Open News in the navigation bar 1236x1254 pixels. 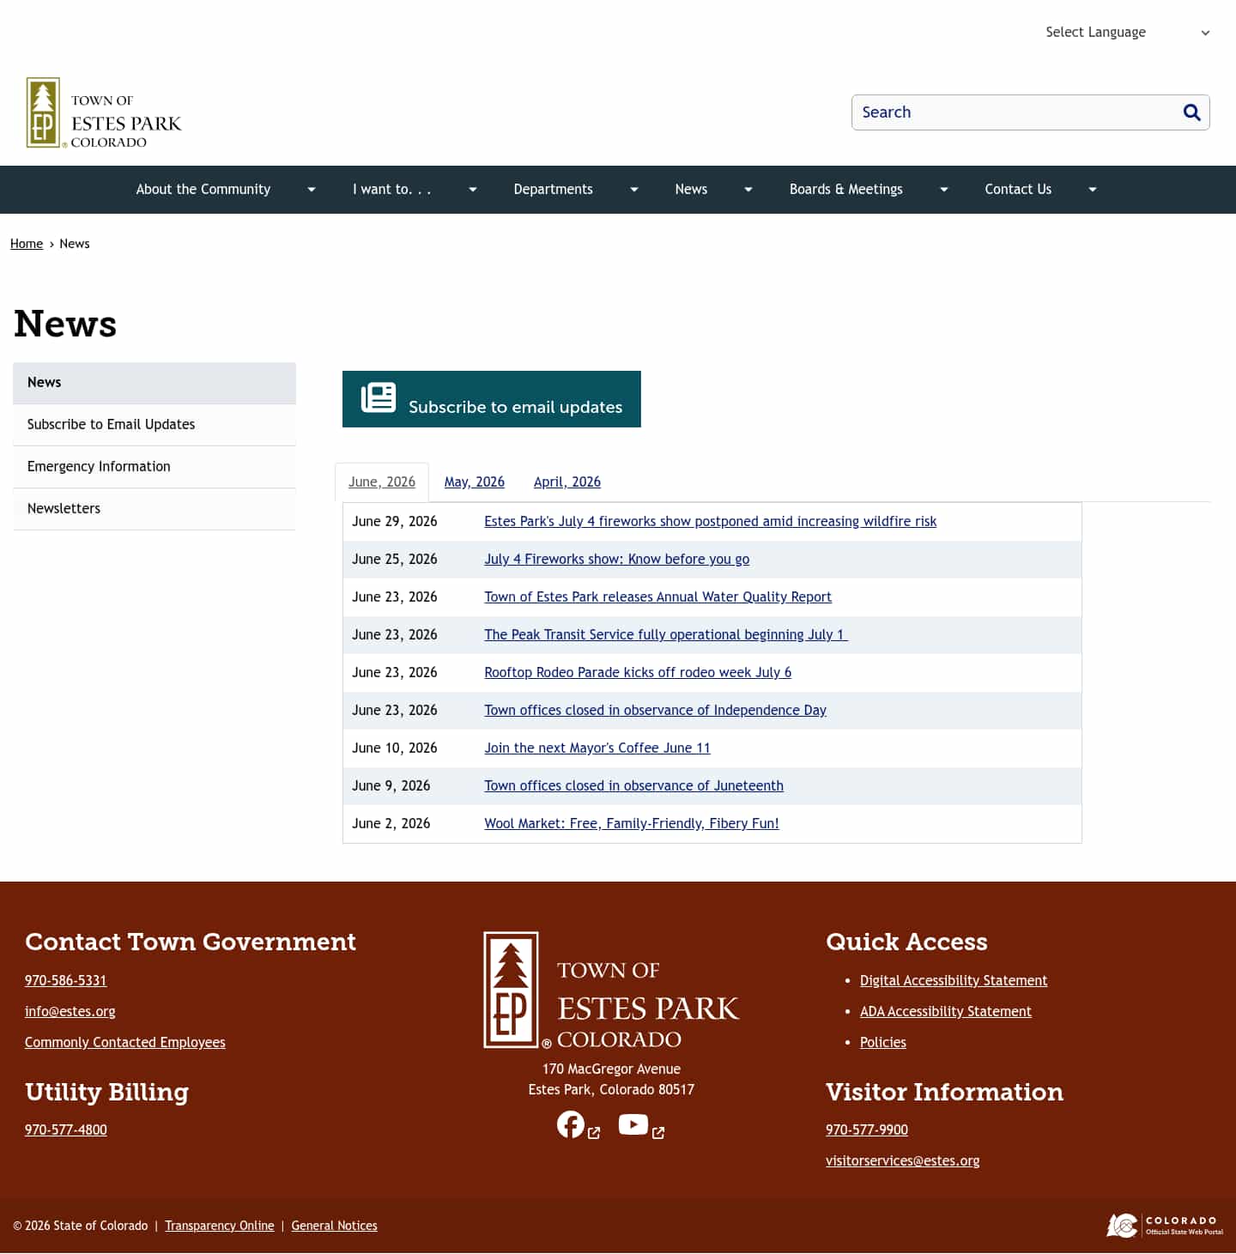(x=691, y=190)
